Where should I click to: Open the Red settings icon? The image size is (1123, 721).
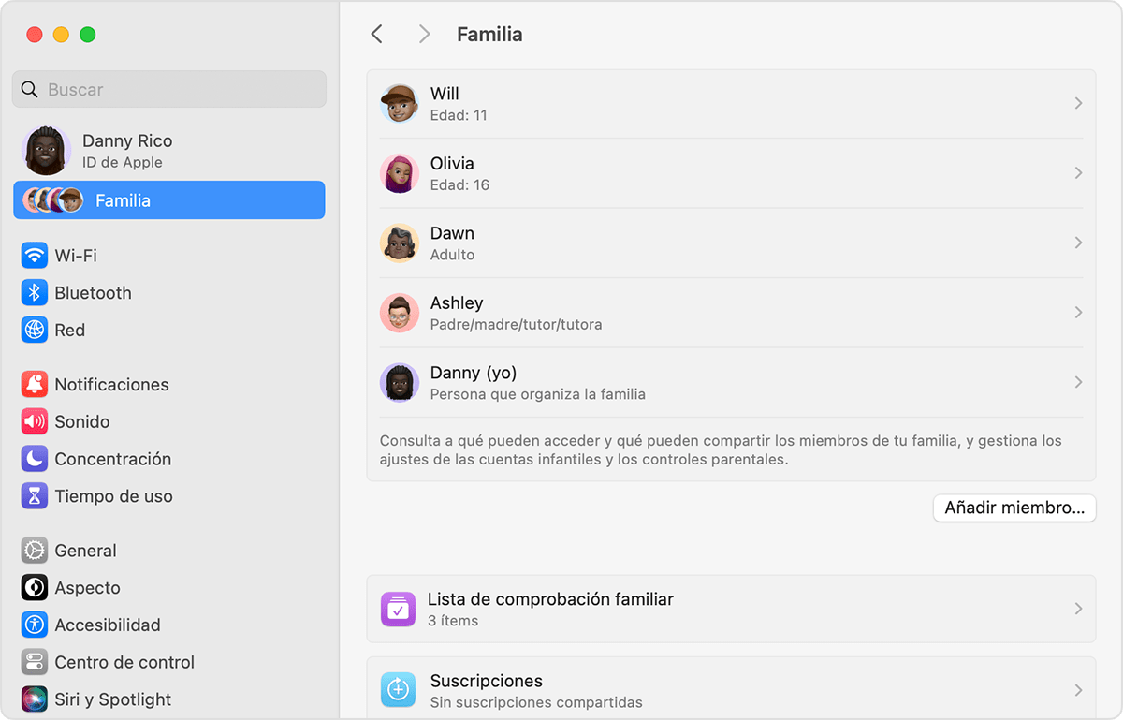pos(34,330)
